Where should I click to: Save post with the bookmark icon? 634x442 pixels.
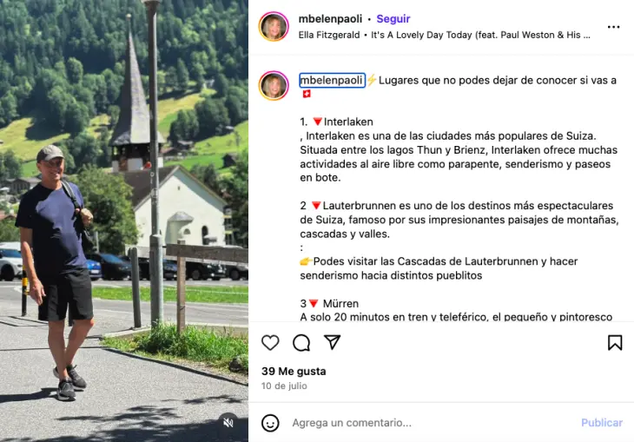(615, 342)
